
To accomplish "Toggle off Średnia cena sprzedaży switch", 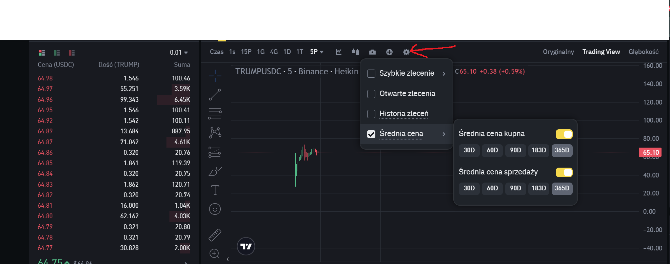I will 564,172.
